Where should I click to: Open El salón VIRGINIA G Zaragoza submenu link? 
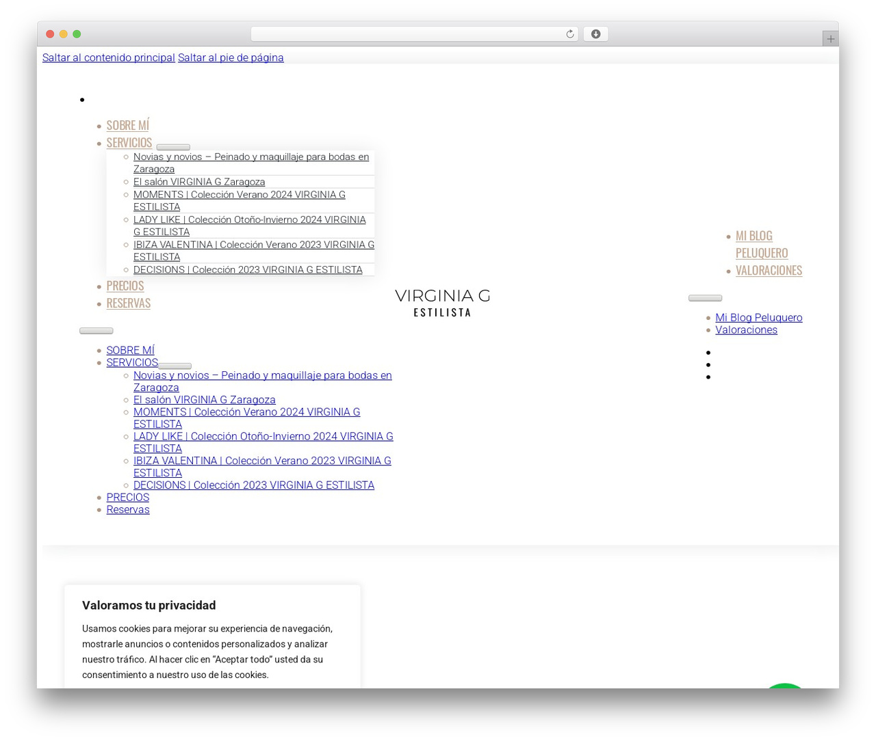199,182
